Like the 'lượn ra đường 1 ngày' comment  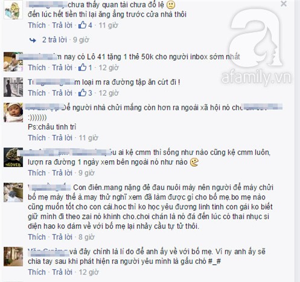[x=37, y=172]
